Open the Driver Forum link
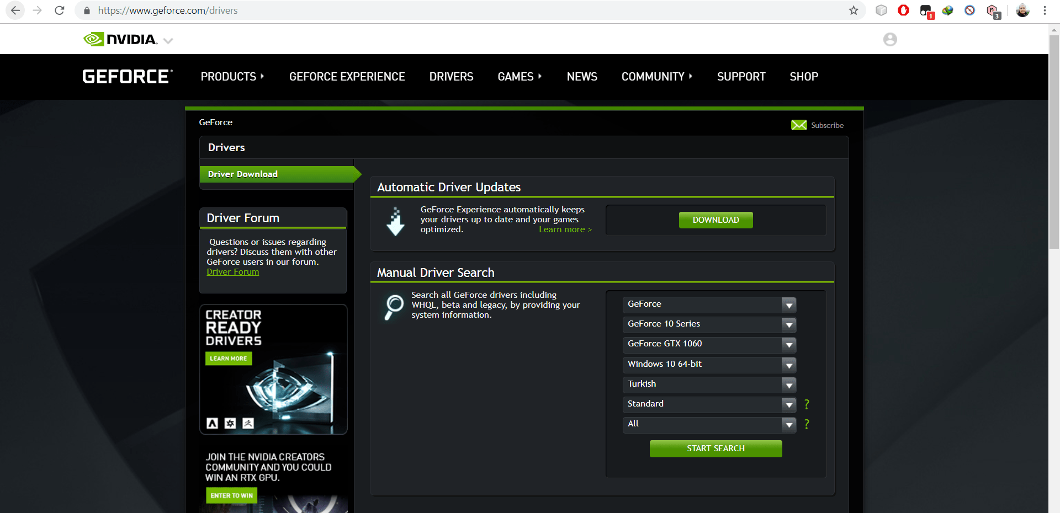 tap(232, 272)
